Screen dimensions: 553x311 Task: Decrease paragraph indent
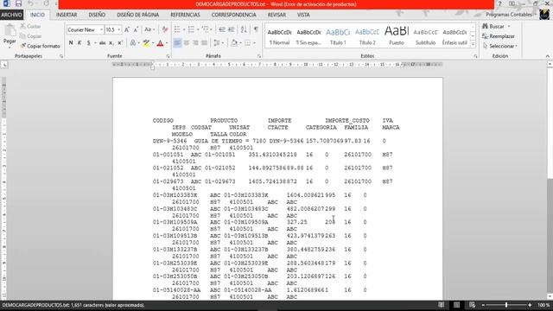pyautogui.click(x=222, y=29)
